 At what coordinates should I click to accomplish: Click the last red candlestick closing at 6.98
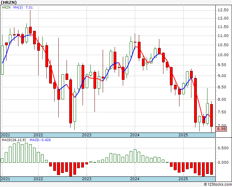point(212,115)
